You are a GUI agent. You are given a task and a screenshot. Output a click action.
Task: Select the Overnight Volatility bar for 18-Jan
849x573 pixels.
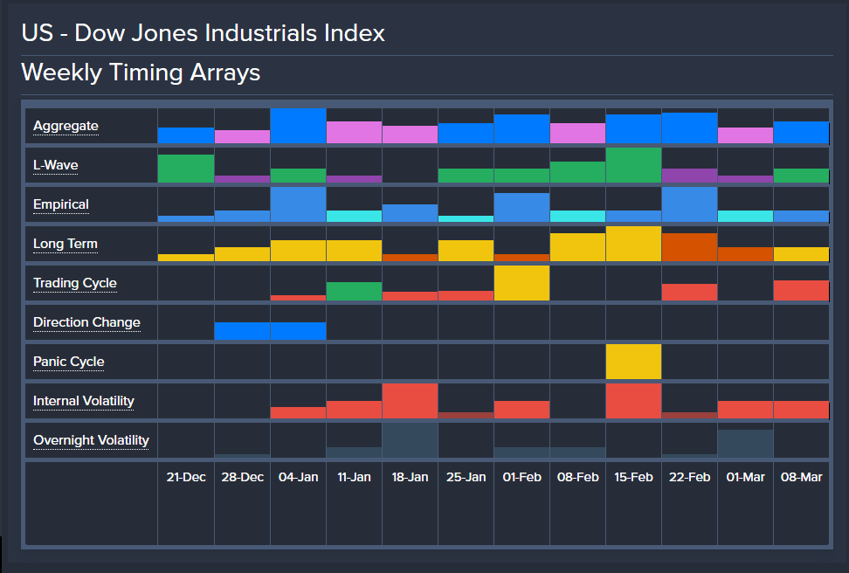click(x=410, y=440)
